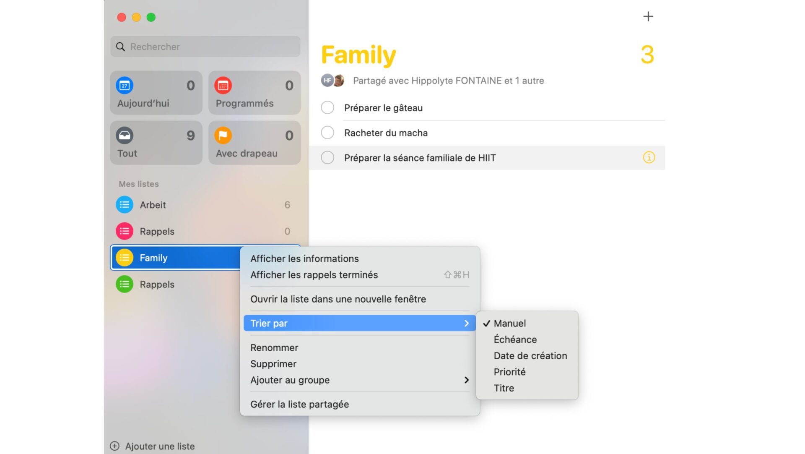This screenshot has width=805, height=454.
Task: Sort the list by Date de création
Action: tap(527, 355)
